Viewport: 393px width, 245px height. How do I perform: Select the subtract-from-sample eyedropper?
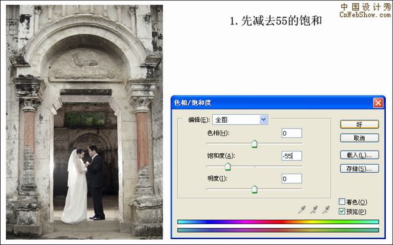pos(326,210)
